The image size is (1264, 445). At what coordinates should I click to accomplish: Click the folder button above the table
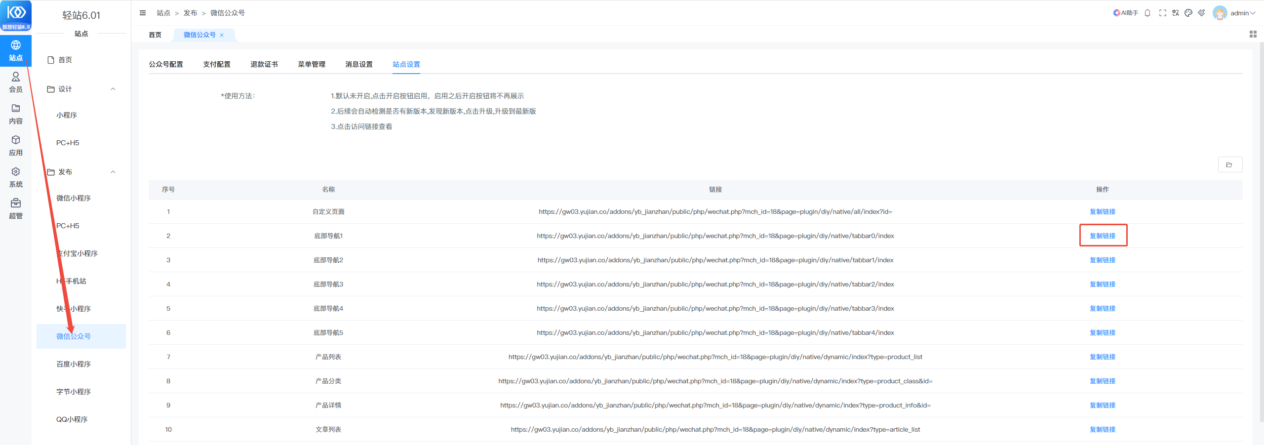[x=1229, y=164]
